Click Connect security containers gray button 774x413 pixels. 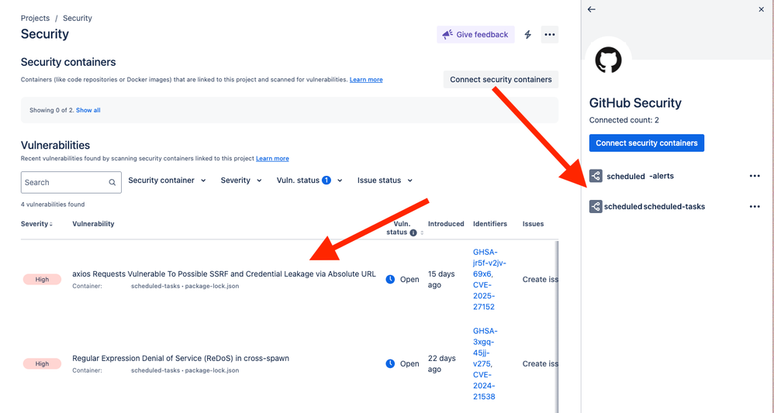click(x=500, y=80)
